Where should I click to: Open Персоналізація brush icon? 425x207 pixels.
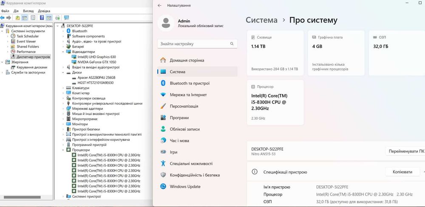163,106
